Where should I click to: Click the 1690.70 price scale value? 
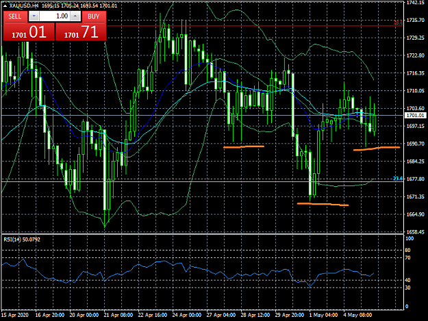coord(415,144)
